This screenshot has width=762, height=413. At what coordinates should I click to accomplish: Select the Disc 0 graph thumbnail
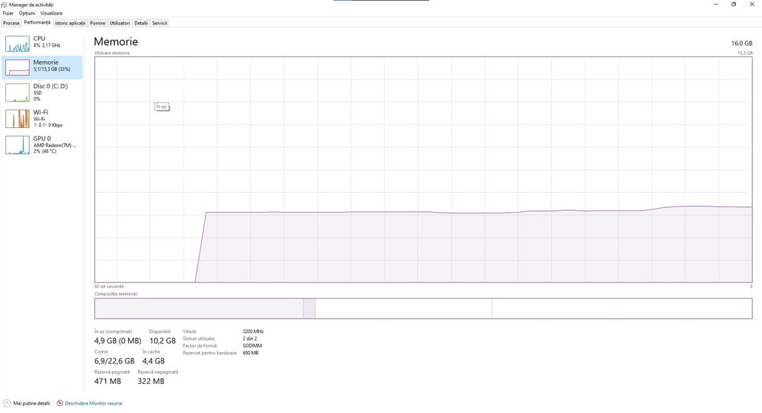pos(18,93)
